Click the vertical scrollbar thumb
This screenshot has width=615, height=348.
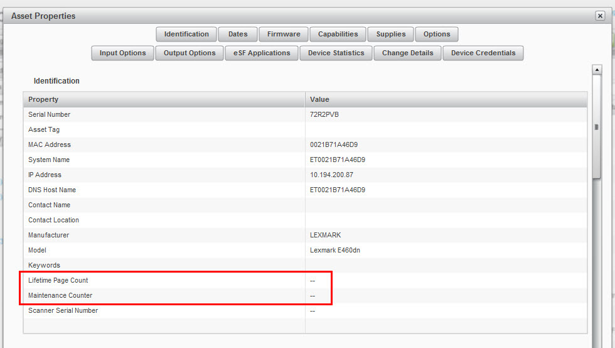[x=597, y=127]
